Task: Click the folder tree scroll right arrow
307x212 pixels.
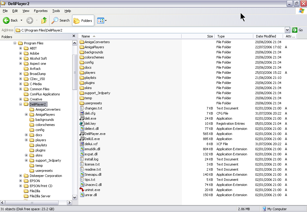Action: [70, 203]
